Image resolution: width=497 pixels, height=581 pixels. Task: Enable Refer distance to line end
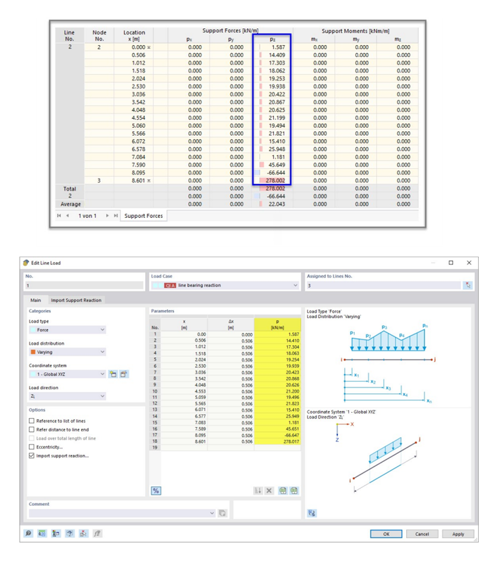coord(31,429)
